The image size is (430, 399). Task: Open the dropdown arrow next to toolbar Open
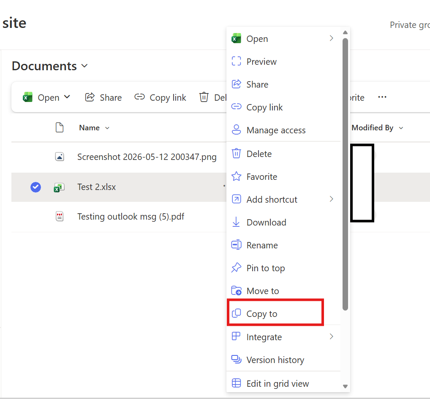(x=67, y=97)
